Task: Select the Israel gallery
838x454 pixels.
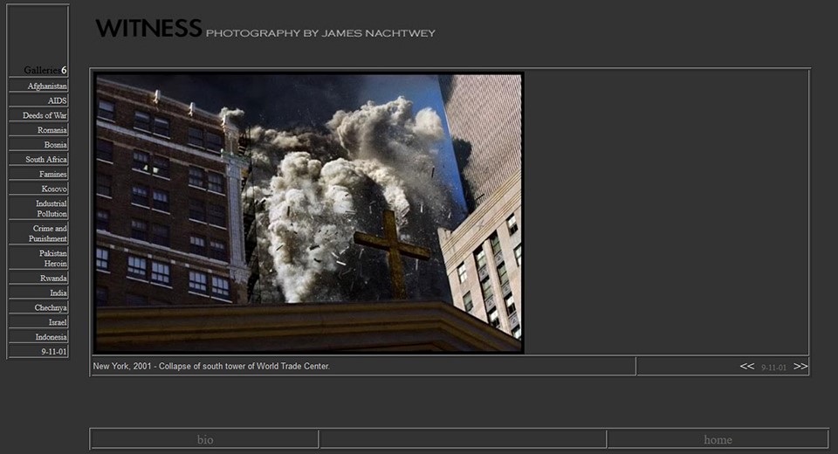Action: [58, 322]
